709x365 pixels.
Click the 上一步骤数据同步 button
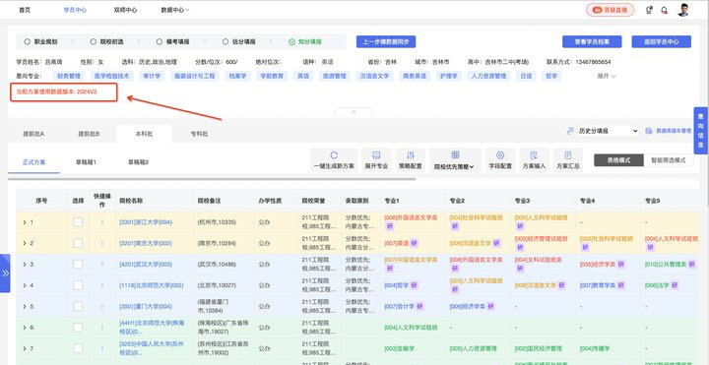tap(386, 41)
